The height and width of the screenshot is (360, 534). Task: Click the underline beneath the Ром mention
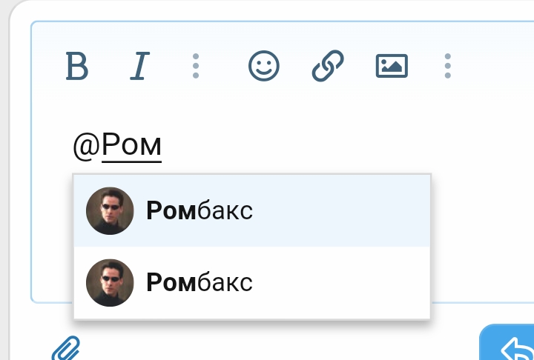(132, 161)
